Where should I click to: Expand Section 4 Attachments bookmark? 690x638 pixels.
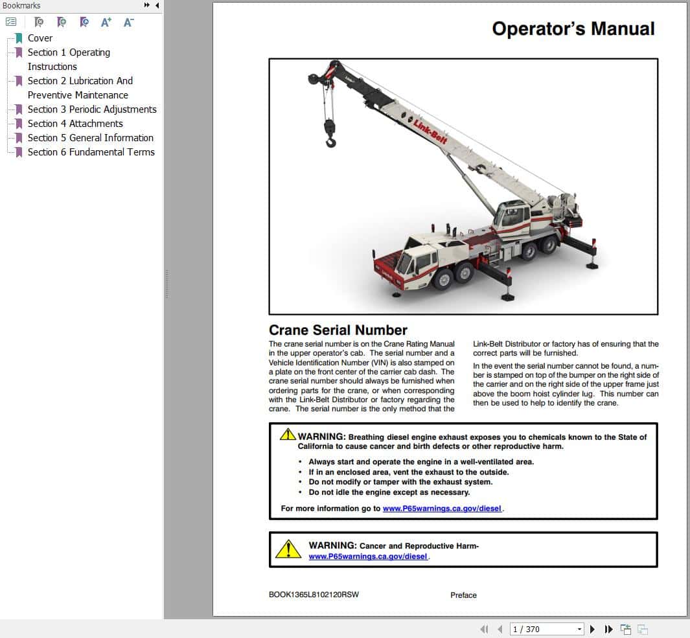click(9, 123)
